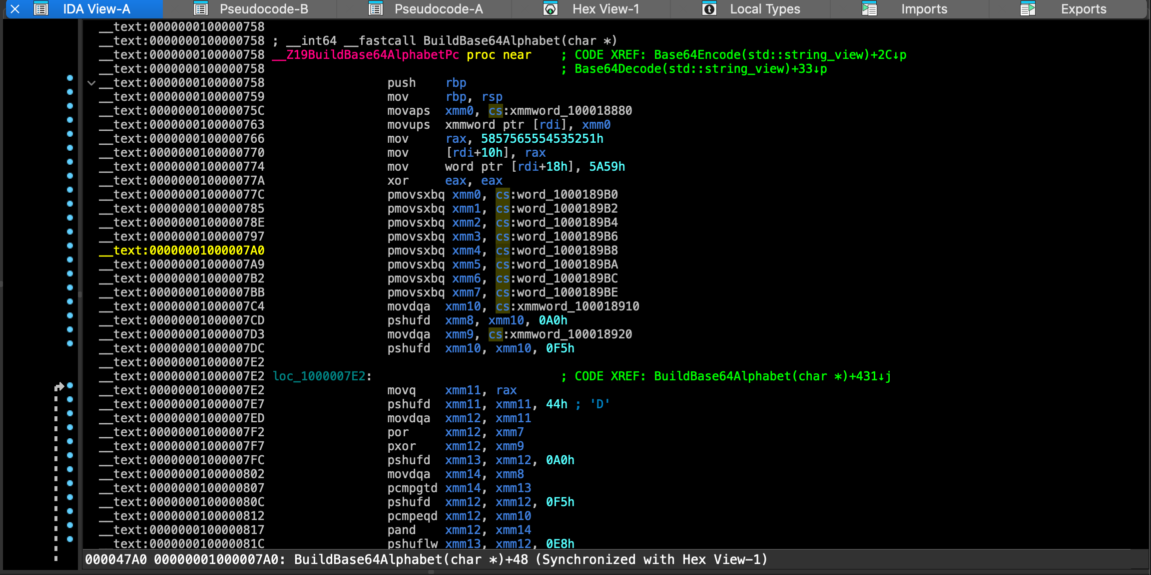Select the loc_1000007E2 label

[319, 376]
